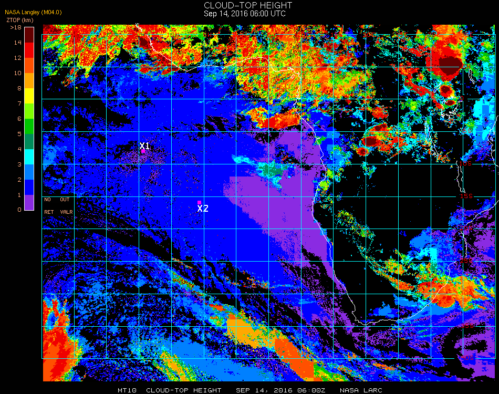Click the 'VALR' text beside the legend

[x=67, y=212]
